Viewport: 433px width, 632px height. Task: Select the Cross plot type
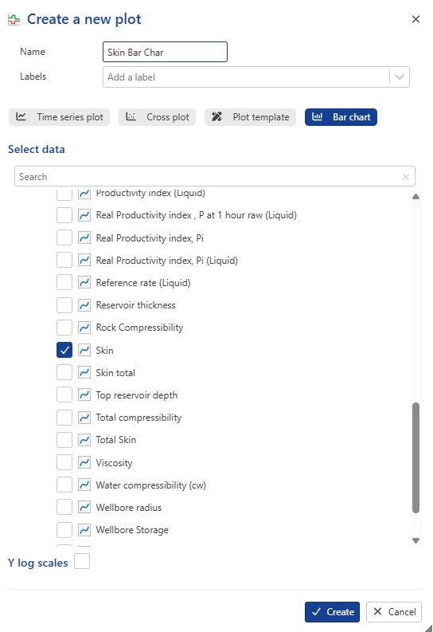[157, 117]
